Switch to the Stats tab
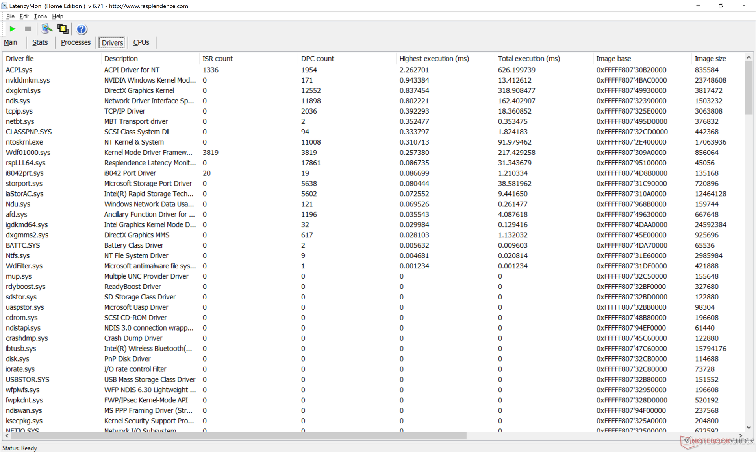This screenshot has width=756, height=452. click(40, 42)
